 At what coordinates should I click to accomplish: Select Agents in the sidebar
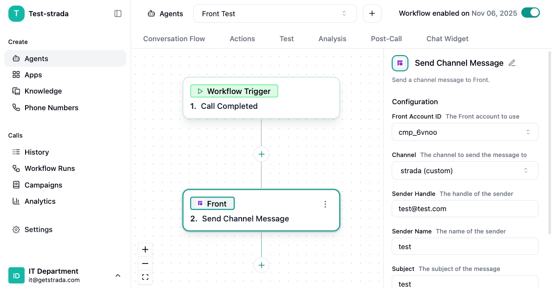65,58
